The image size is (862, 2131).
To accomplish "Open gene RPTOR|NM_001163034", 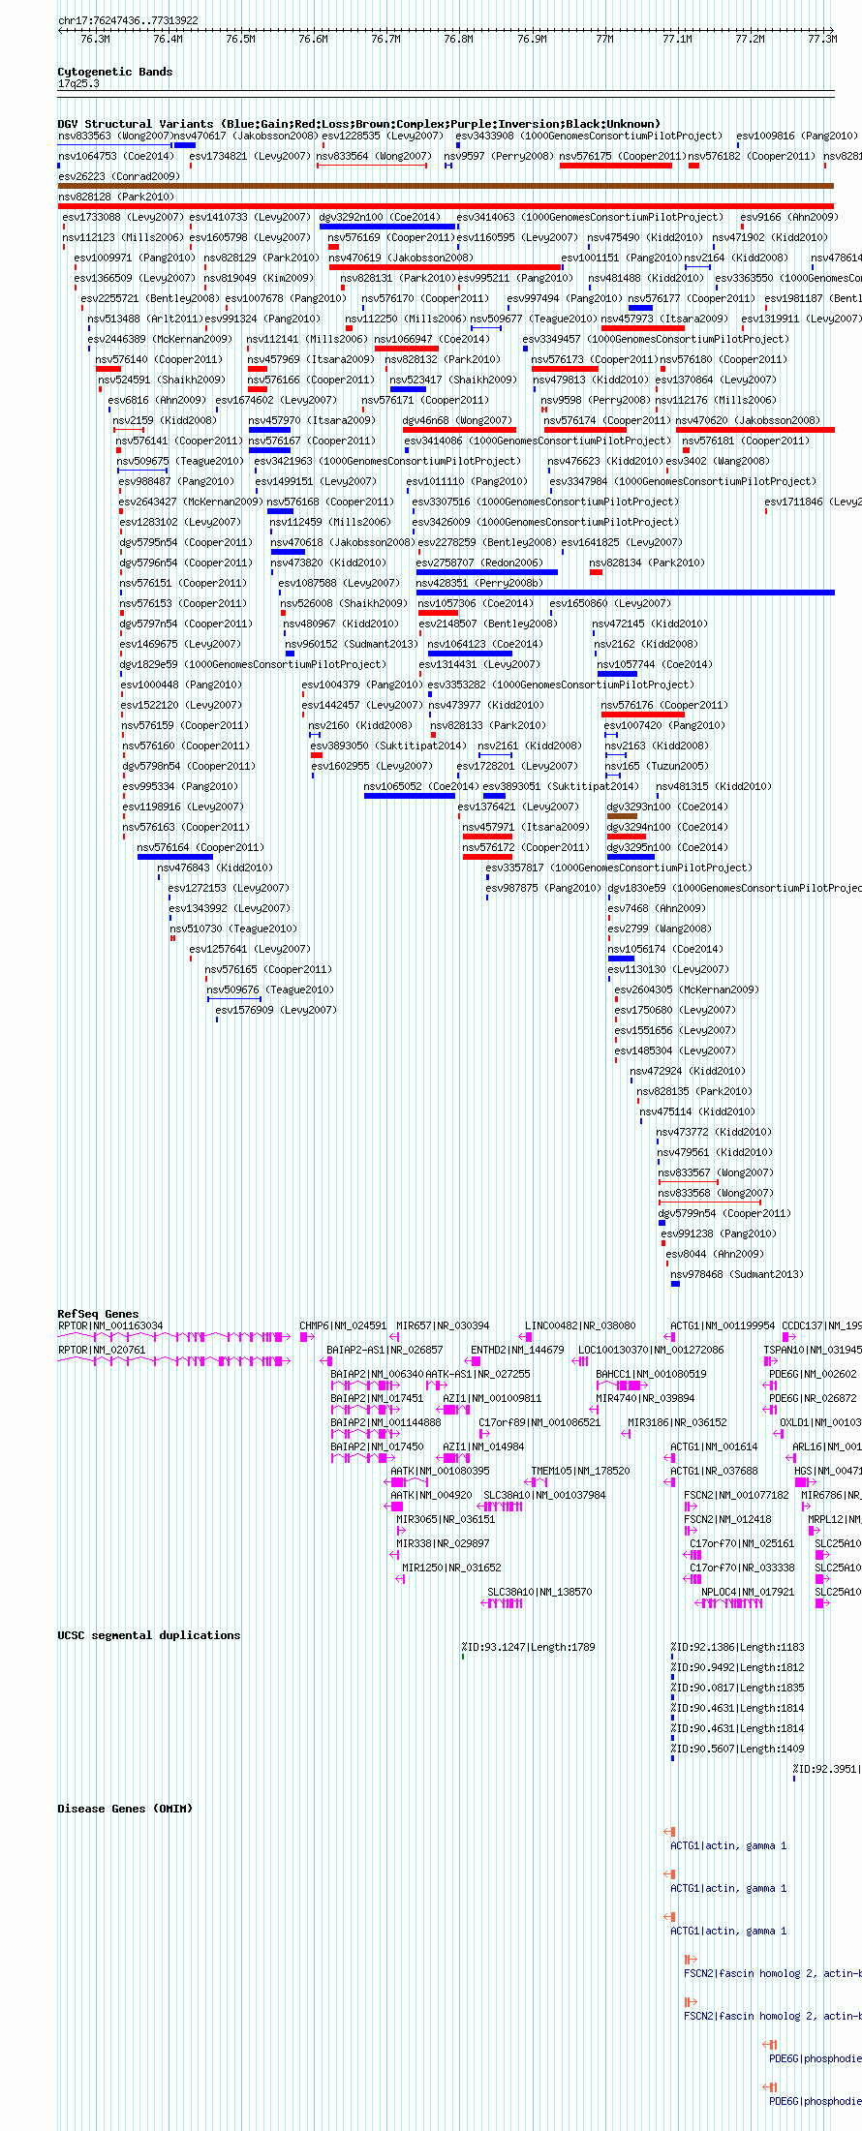I will pyautogui.click(x=110, y=1325).
